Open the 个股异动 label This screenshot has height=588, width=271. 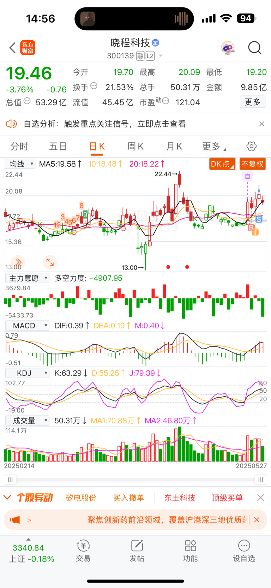(x=35, y=498)
